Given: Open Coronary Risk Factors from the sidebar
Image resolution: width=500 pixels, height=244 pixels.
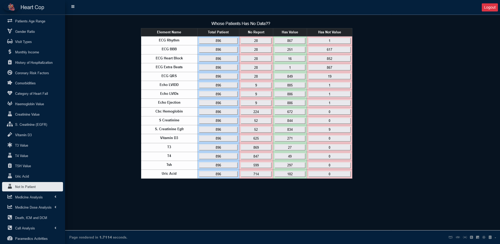Looking at the screenshot, I should (32, 73).
